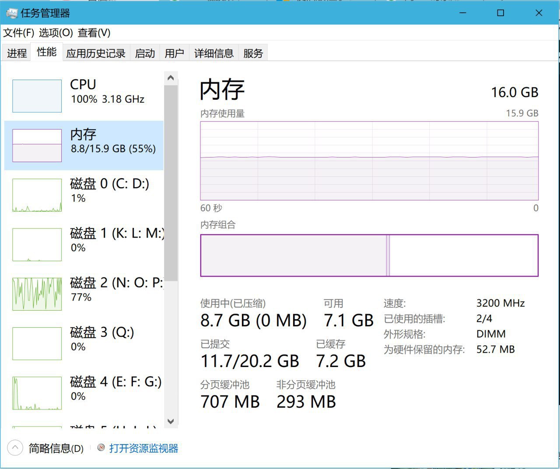Open 磁盘 1 (K: L: M:) graph thumbnail

[x=37, y=245]
